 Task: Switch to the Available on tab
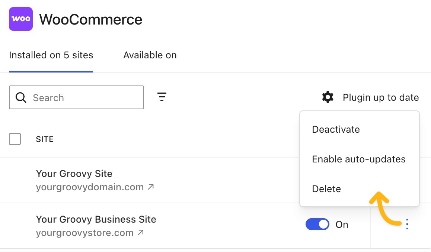[x=150, y=55]
